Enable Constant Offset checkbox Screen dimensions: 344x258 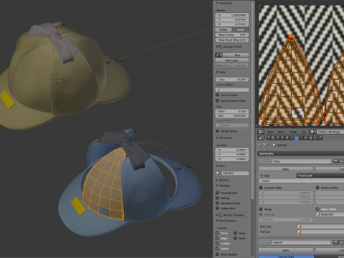(261, 188)
